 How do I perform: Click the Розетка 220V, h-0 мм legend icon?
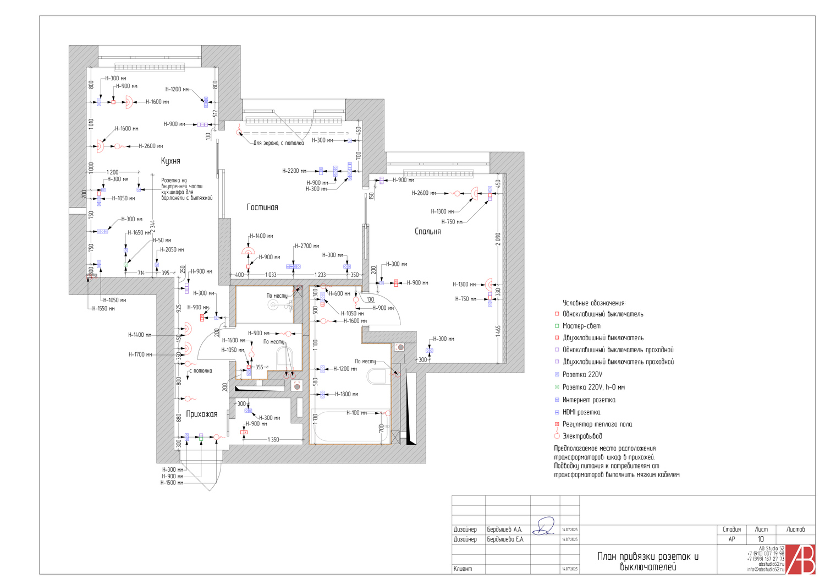pyautogui.click(x=557, y=387)
